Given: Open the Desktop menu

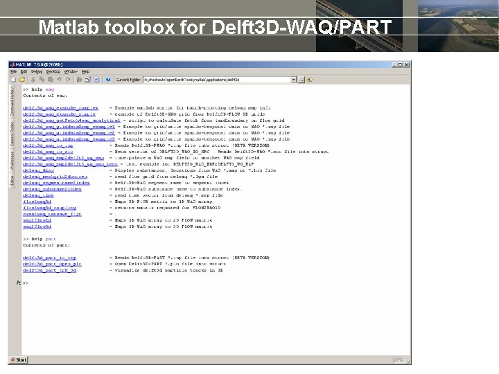Looking at the screenshot, I should coord(53,71).
